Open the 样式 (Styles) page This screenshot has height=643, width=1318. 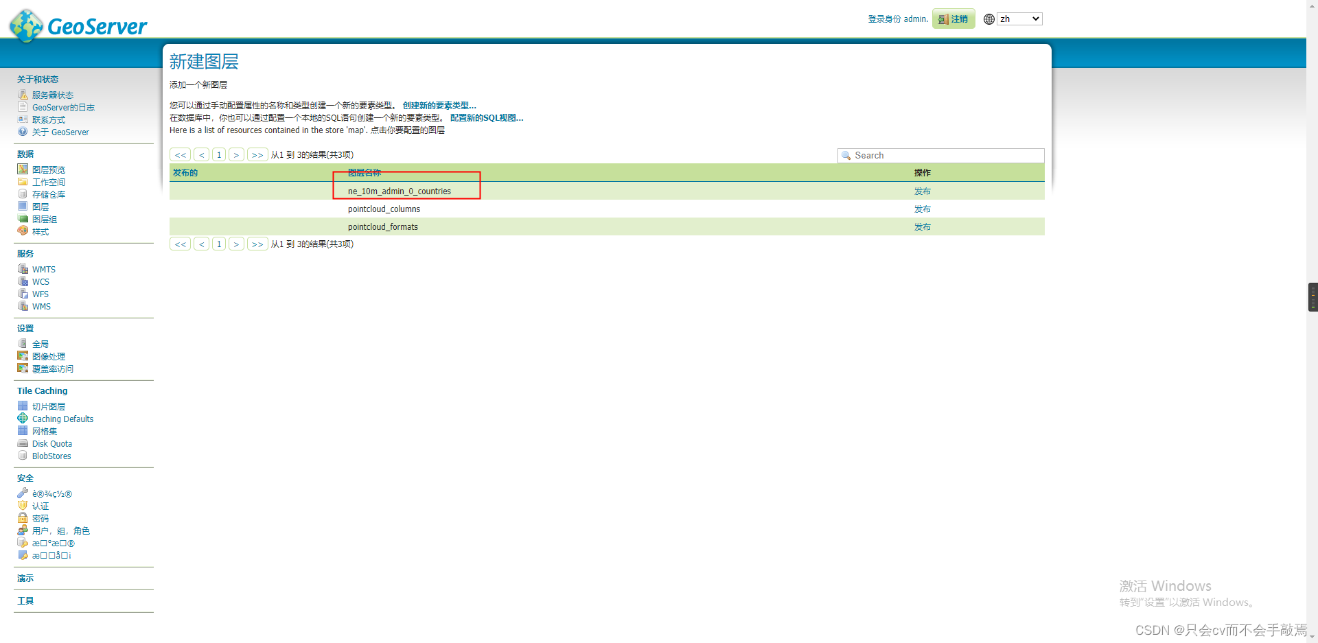[x=40, y=231]
